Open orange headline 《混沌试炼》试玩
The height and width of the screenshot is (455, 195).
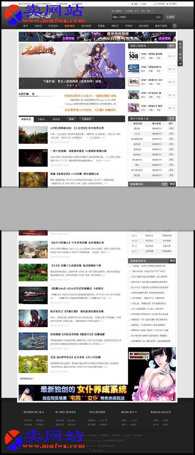click(90, 96)
